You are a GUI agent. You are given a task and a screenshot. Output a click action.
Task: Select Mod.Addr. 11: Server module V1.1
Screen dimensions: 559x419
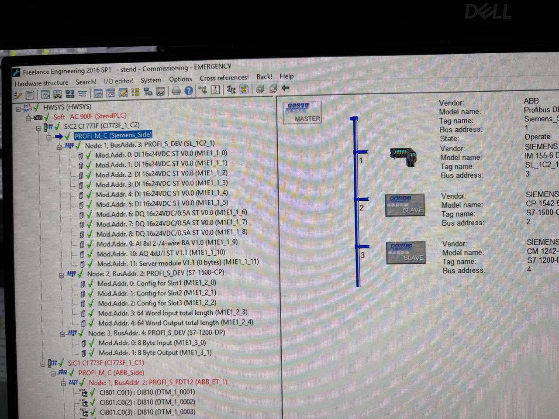(178, 263)
